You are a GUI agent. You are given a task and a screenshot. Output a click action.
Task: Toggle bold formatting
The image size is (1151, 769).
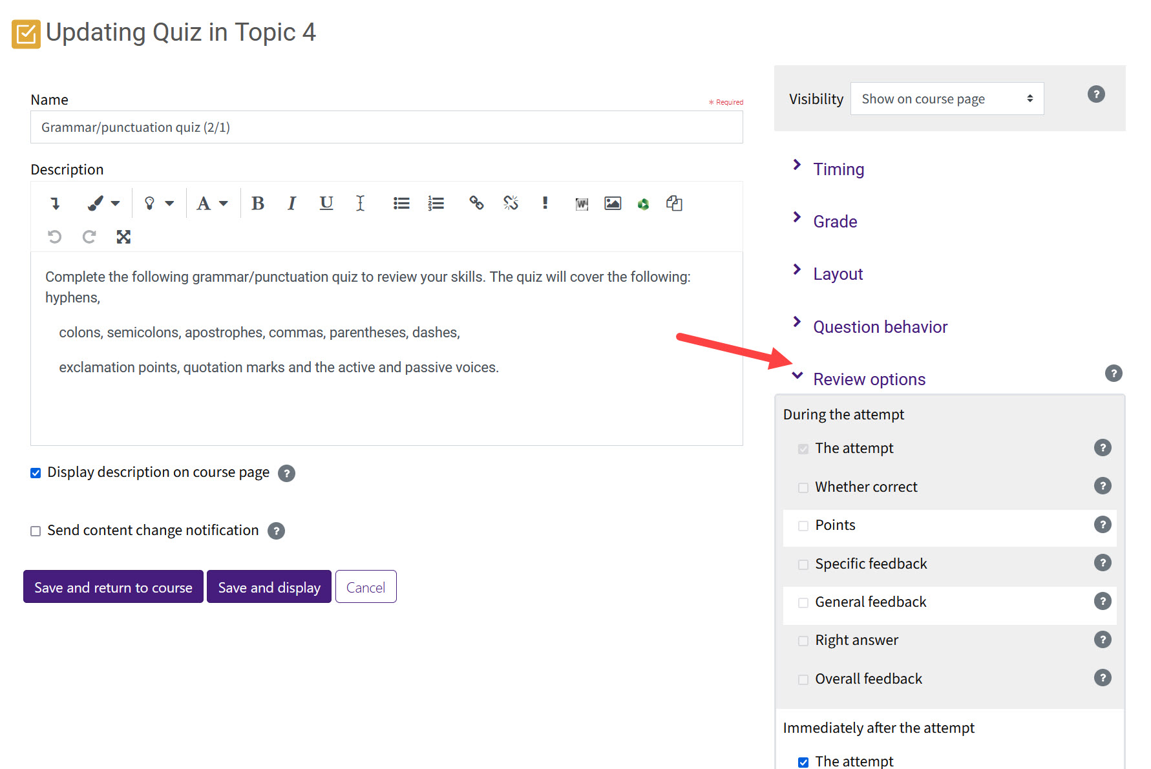(x=258, y=204)
